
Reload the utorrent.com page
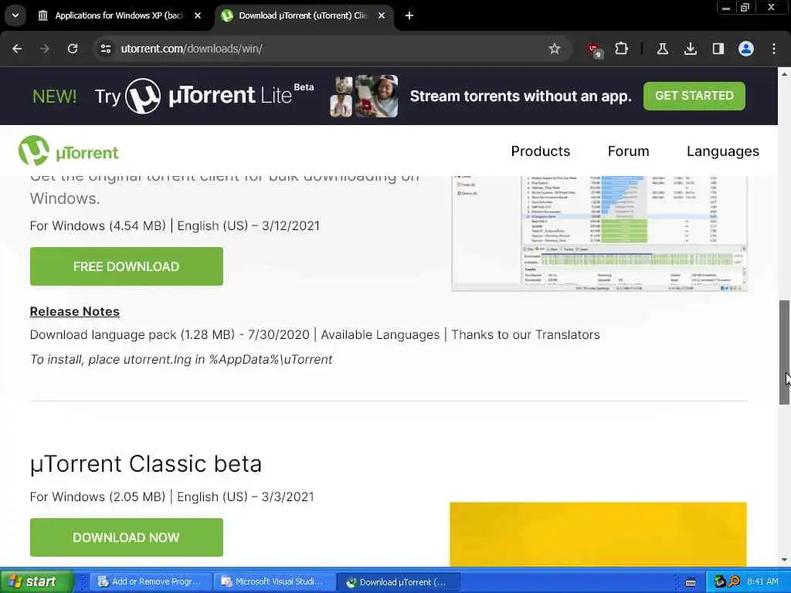[x=73, y=49]
